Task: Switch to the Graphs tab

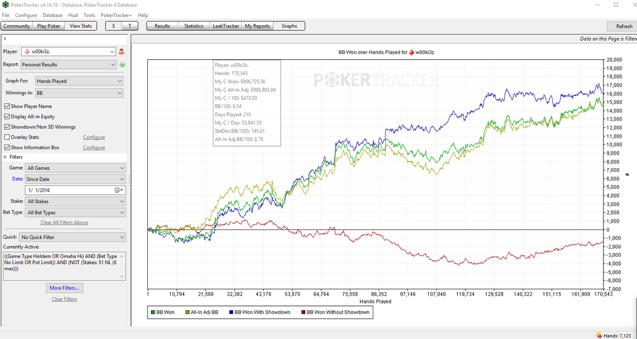Action: [289, 26]
